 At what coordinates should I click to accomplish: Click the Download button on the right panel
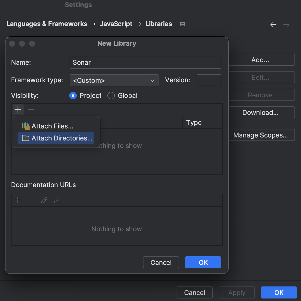coord(260,112)
